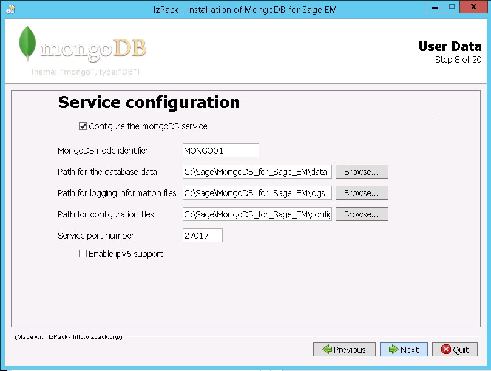Browse for the logging information files path
Viewport: 491px width, 371px height.
coord(362,193)
